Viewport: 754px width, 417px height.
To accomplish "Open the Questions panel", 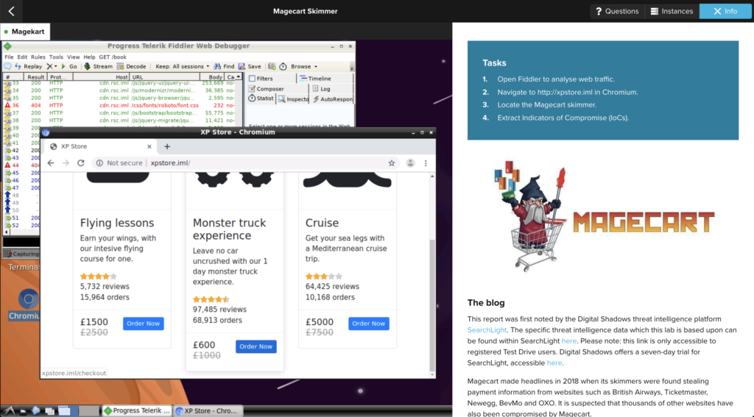I will tap(617, 11).
